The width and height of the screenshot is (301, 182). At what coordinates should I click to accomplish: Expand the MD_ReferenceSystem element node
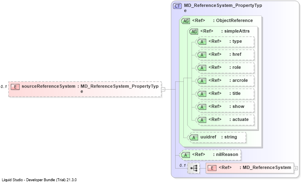tap(296, 168)
